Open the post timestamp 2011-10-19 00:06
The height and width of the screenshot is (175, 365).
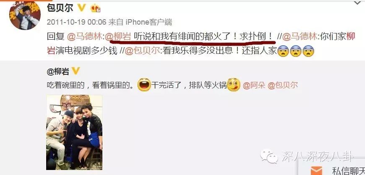click(76, 22)
